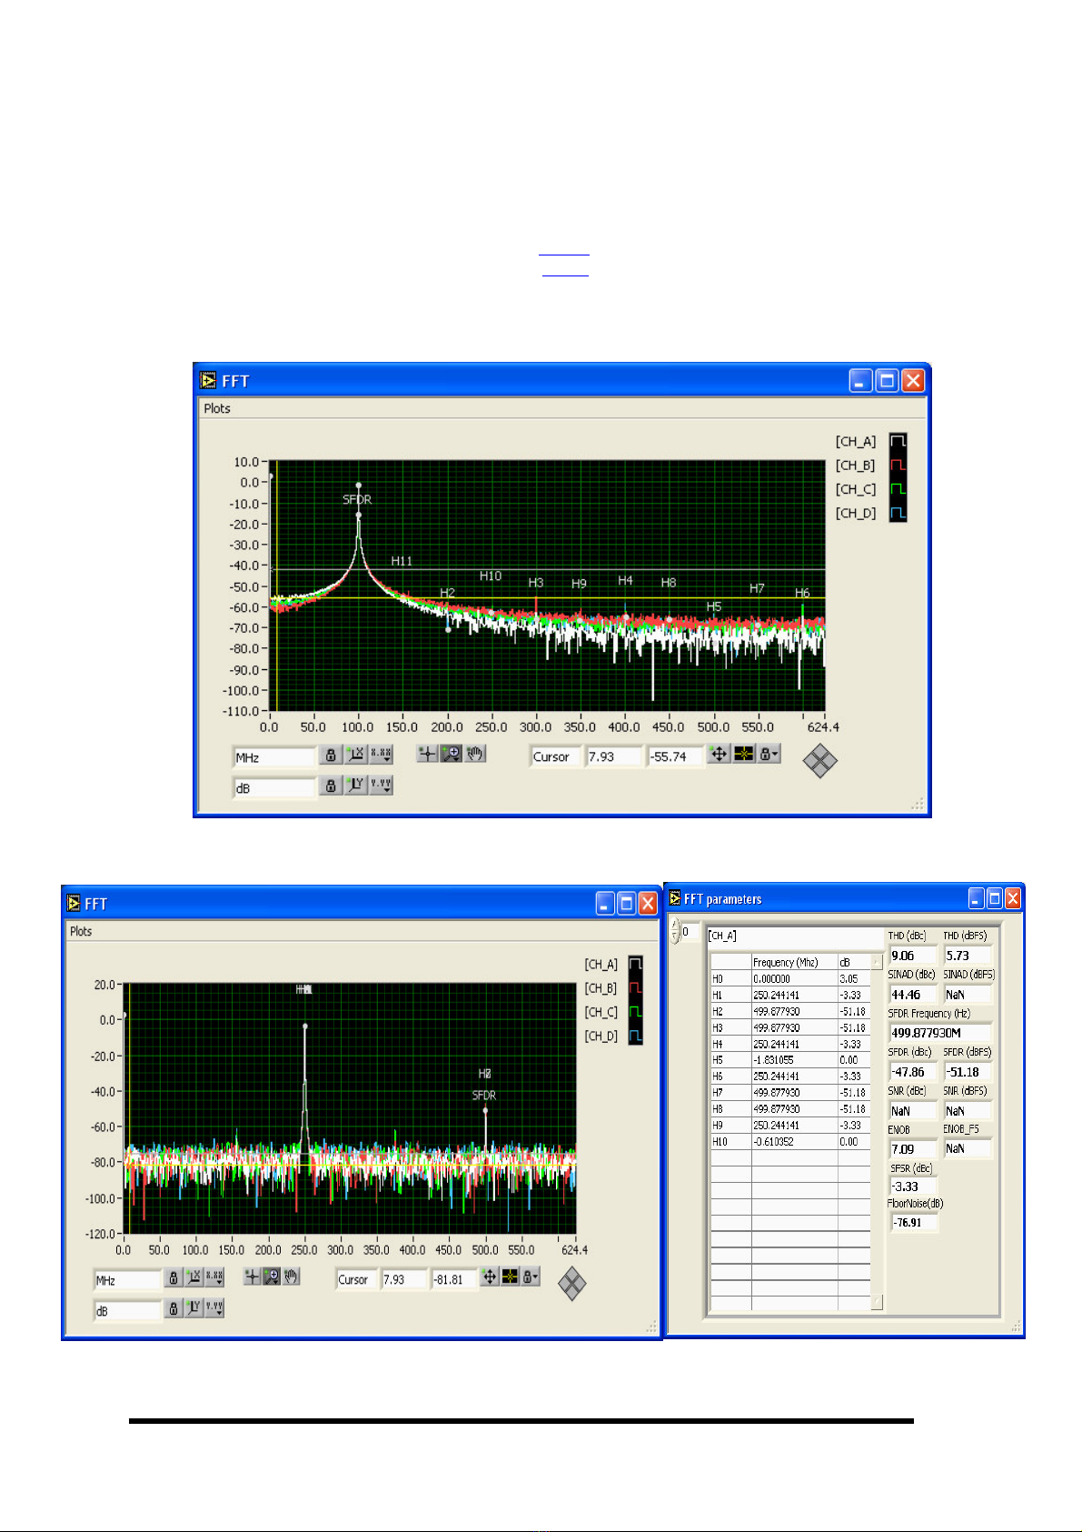This screenshot has width=1082, height=1532.
Task: Click the THD (dBc) value 9.06
Action: pos(912,956)
